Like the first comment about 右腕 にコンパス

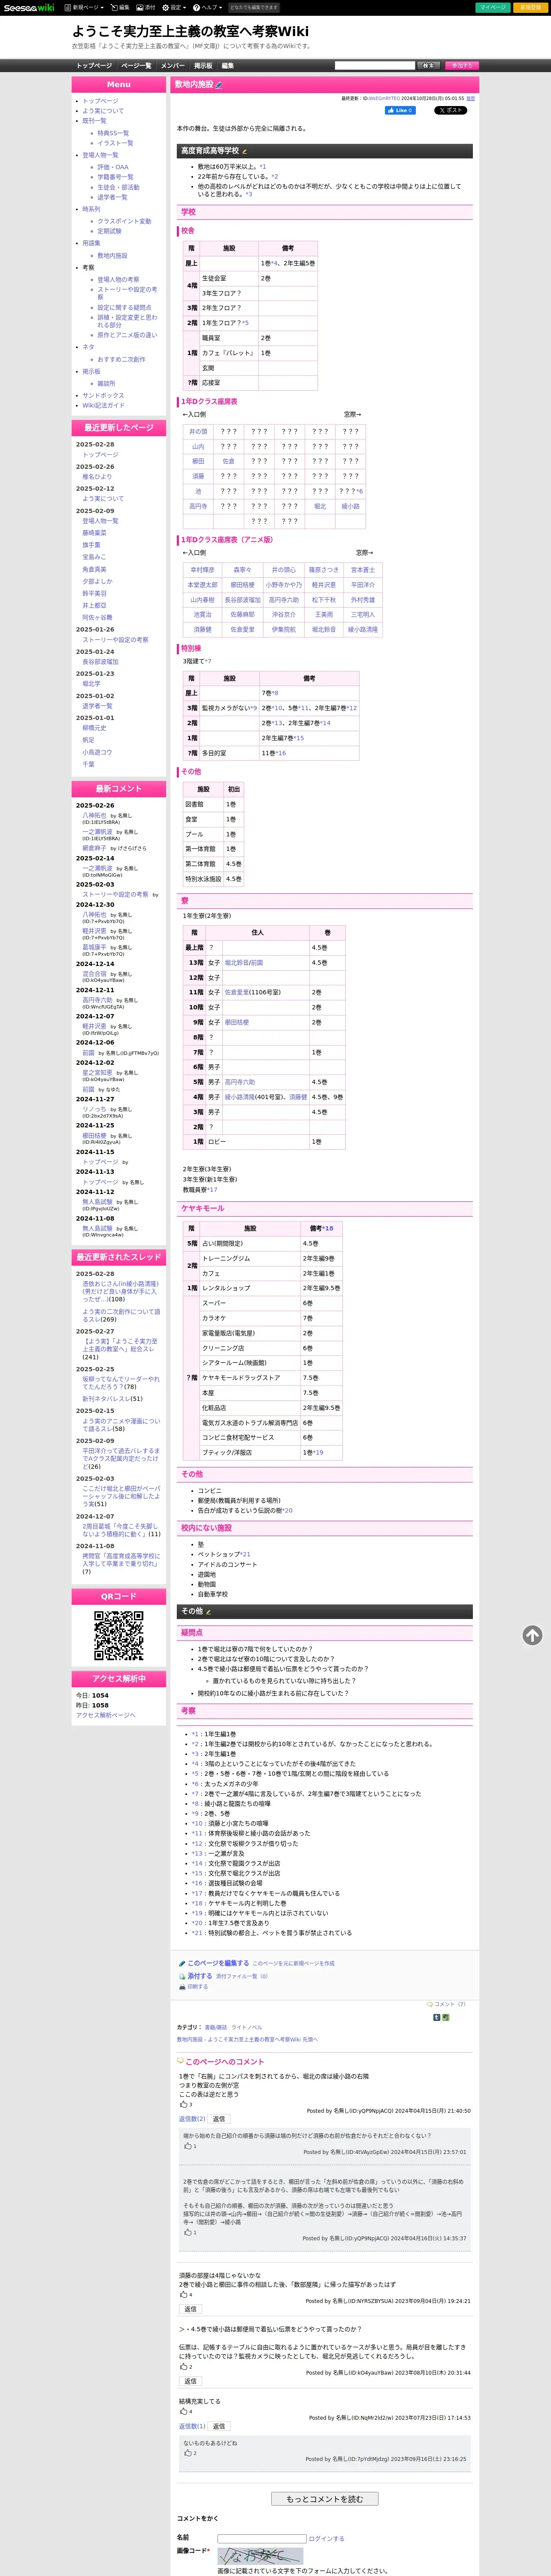click(x=185, y=2104)
